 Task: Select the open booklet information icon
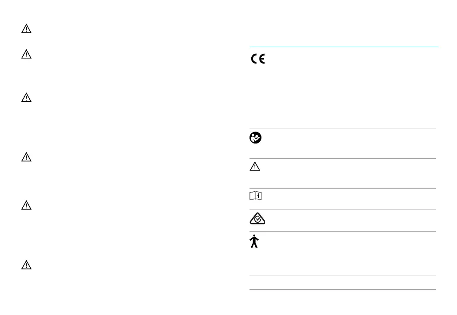[x=256, y=196]
